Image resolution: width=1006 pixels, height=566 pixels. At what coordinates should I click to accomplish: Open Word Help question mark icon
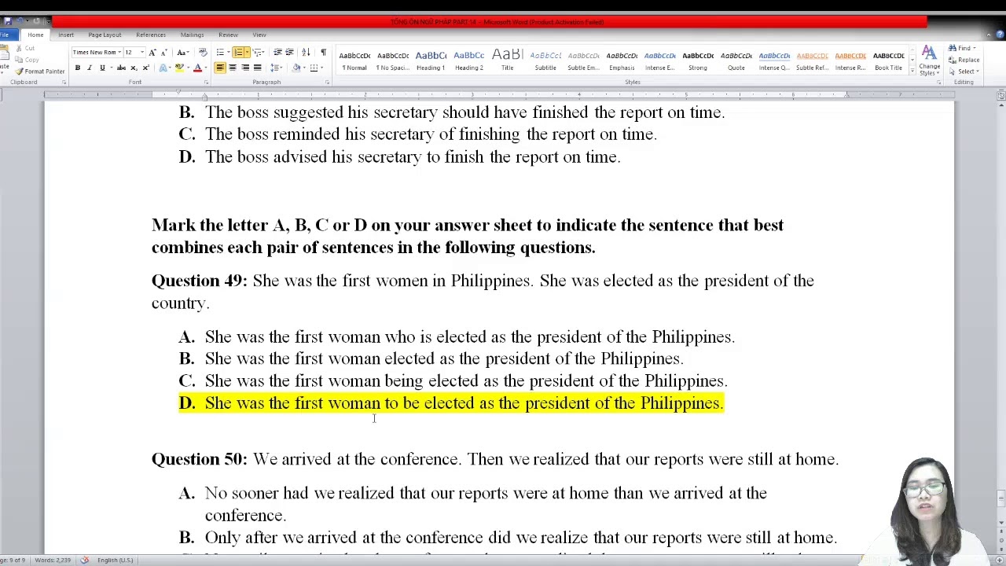[x=1000, y=35]
